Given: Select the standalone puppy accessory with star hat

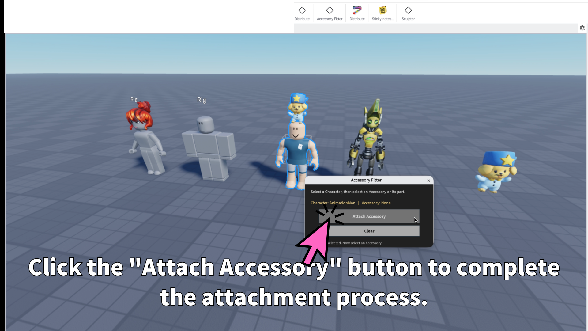Looking at the screenshot, I should [x=497, y=172].
